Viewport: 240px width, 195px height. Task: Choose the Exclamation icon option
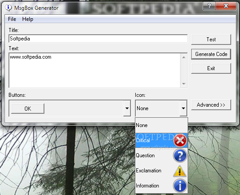point(161,171)
